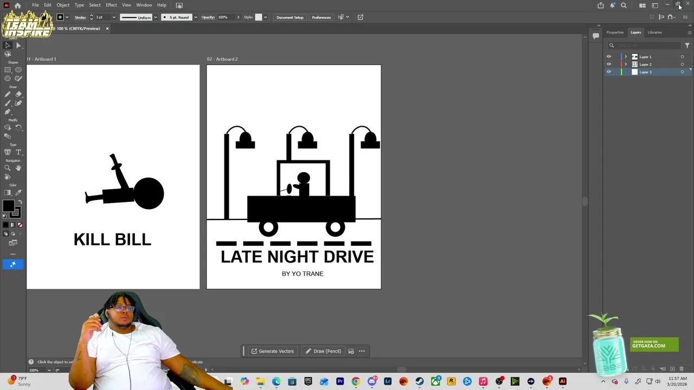
Task: Open the Object menu
Action: tap(63, 5)
